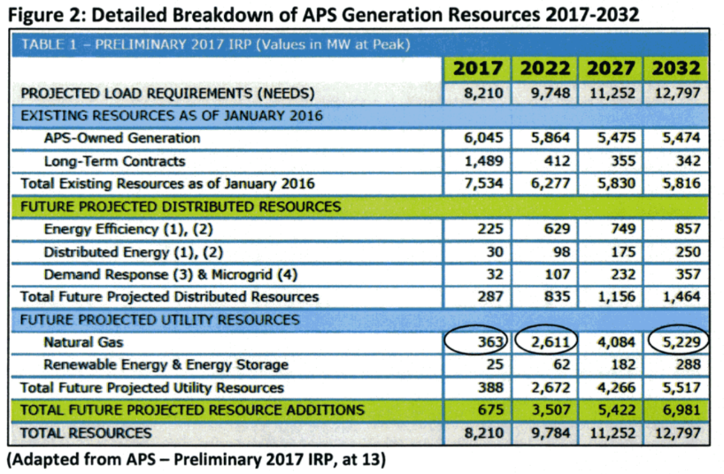The height and width of the screenshot is (474, 724).
Task: Click the 835 distributed resources total
Action: pyautogui.click(x=558, y=296)
